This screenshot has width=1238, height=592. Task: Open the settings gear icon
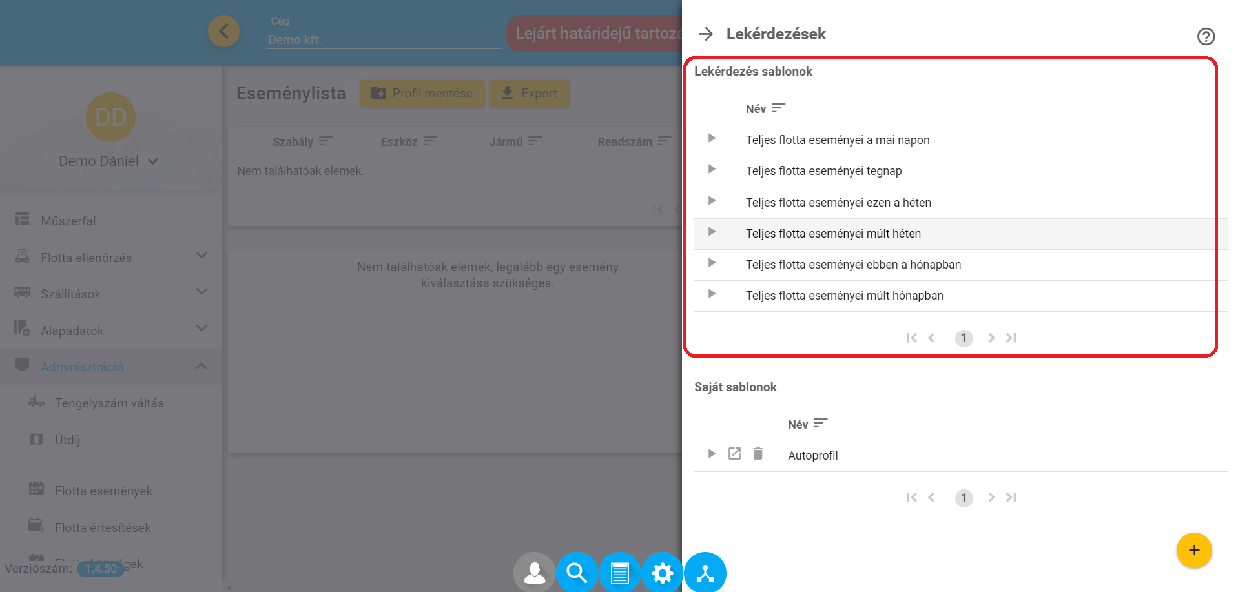(x=662, y=573)
